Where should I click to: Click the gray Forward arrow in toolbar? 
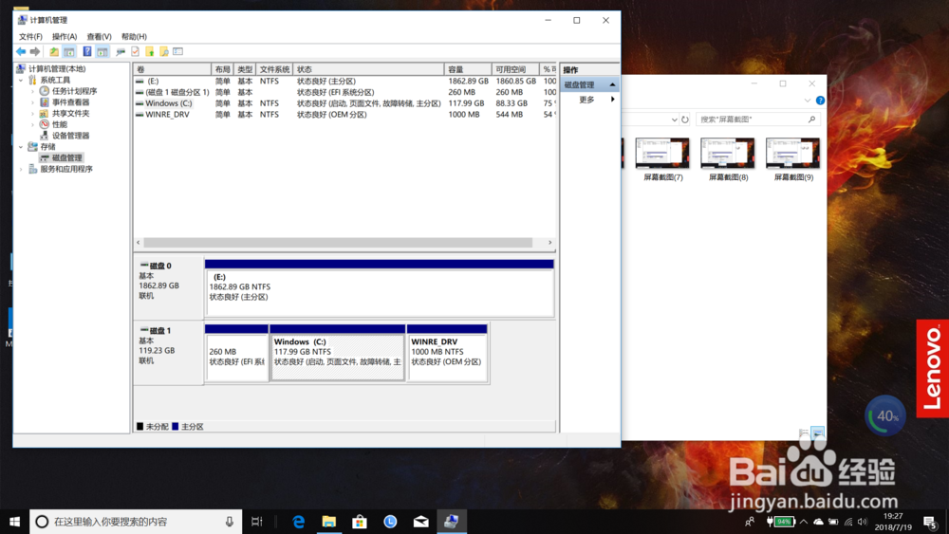35,52
